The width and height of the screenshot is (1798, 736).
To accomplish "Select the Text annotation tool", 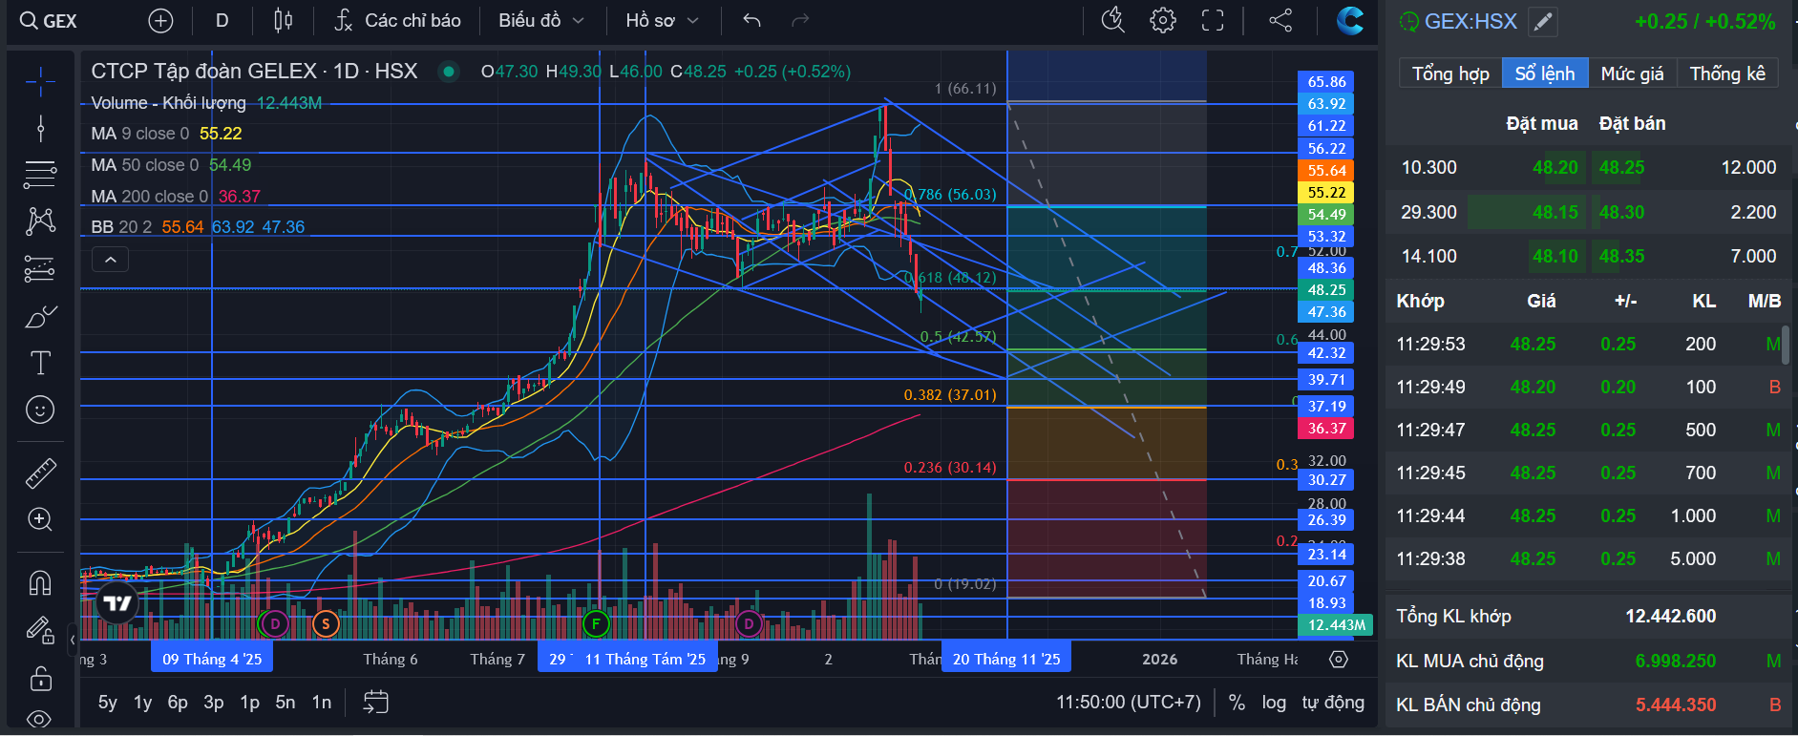I will (40, 363).
